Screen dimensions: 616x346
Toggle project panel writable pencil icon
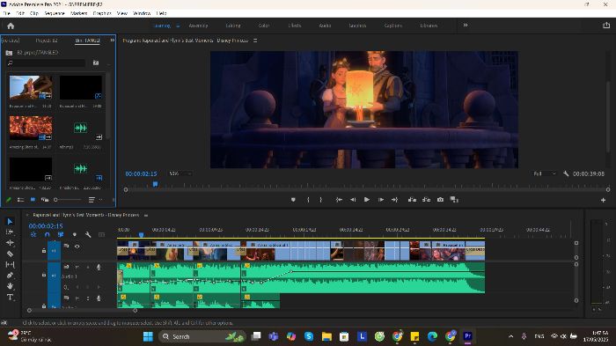coord(9,200)
